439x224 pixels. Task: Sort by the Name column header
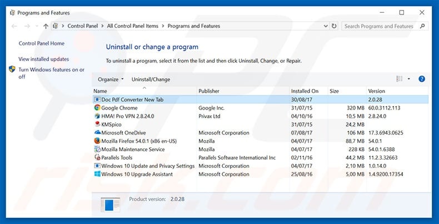point(144,91)
